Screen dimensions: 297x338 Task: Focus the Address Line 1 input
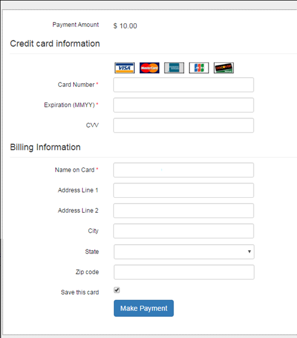click(x=184, y=190)
